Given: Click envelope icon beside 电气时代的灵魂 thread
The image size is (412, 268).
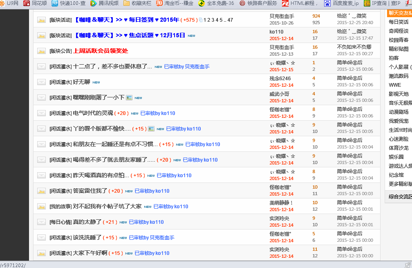Looking at the screenshot, I should 41,113.
